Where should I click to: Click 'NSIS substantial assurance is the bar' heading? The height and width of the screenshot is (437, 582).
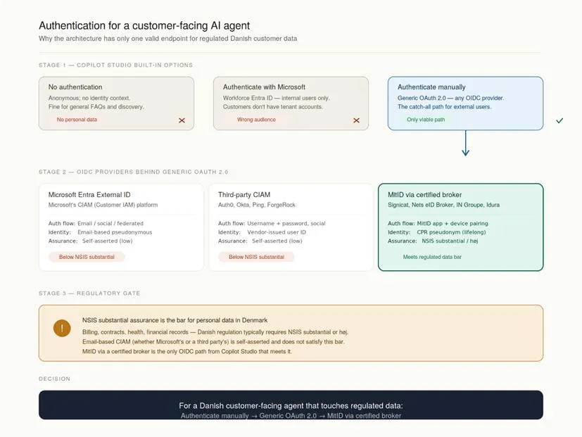point(175,320)
